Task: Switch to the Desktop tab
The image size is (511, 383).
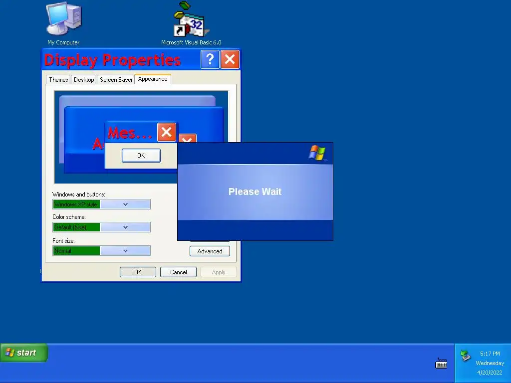Action: click(84, 80)
